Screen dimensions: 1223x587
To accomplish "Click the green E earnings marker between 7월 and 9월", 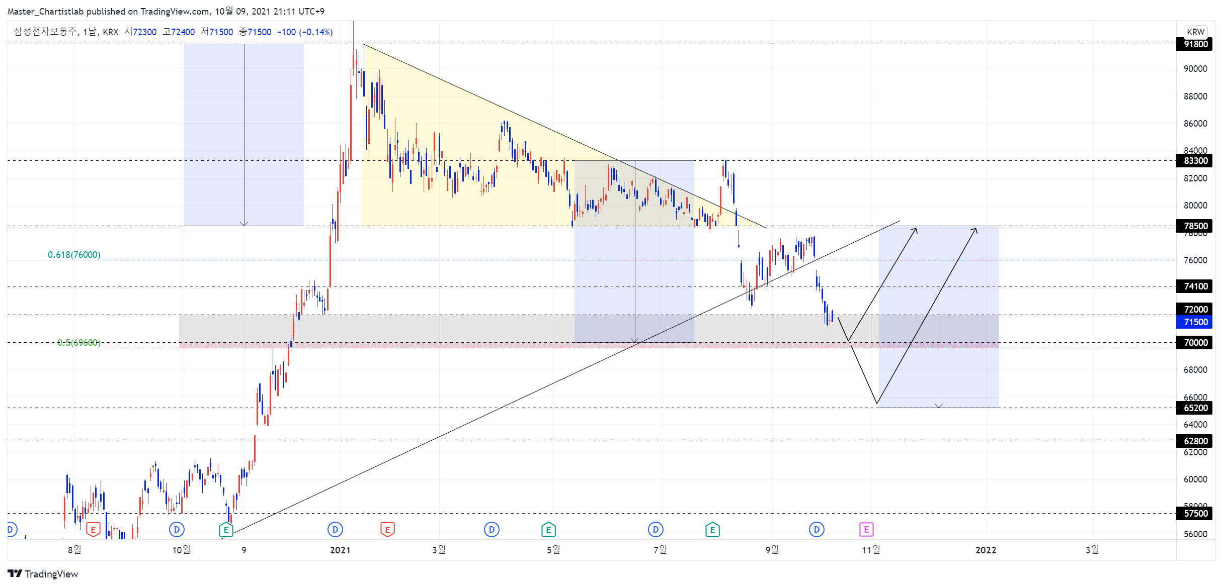I will (712, 529).
